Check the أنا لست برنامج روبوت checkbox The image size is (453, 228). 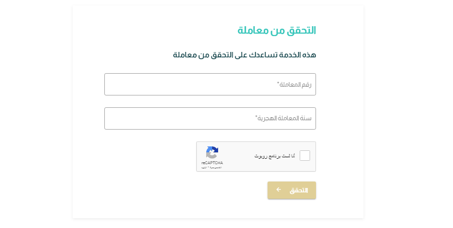tap(305, 155)
